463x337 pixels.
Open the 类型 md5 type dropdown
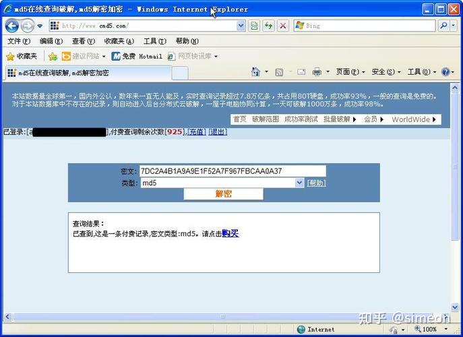pyautogui.click(x=222, y=183)
